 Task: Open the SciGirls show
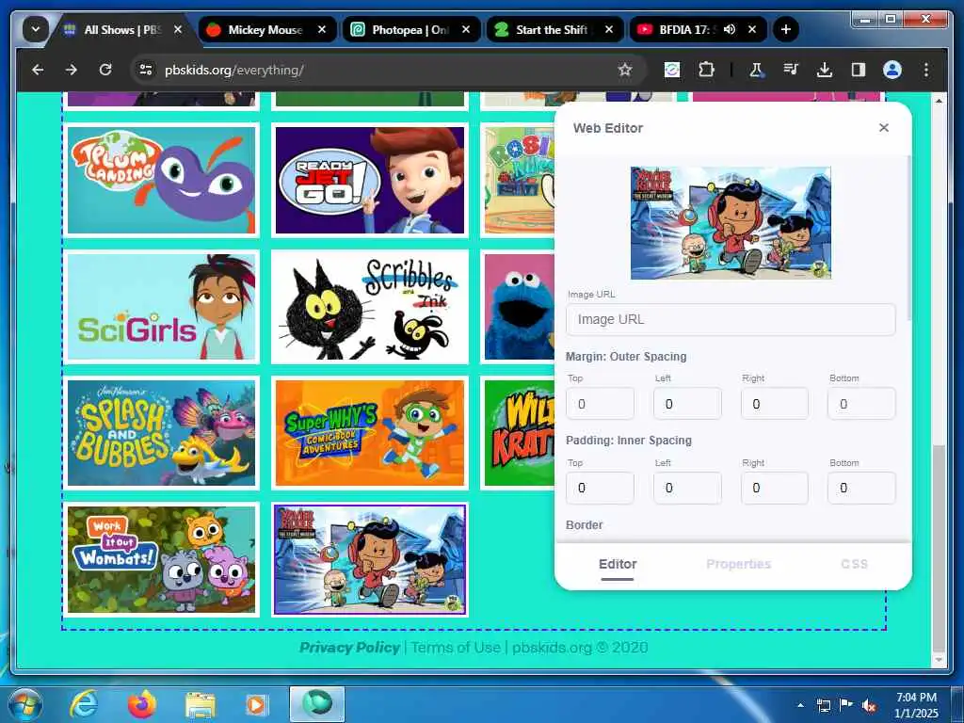[x=161, y=307]
